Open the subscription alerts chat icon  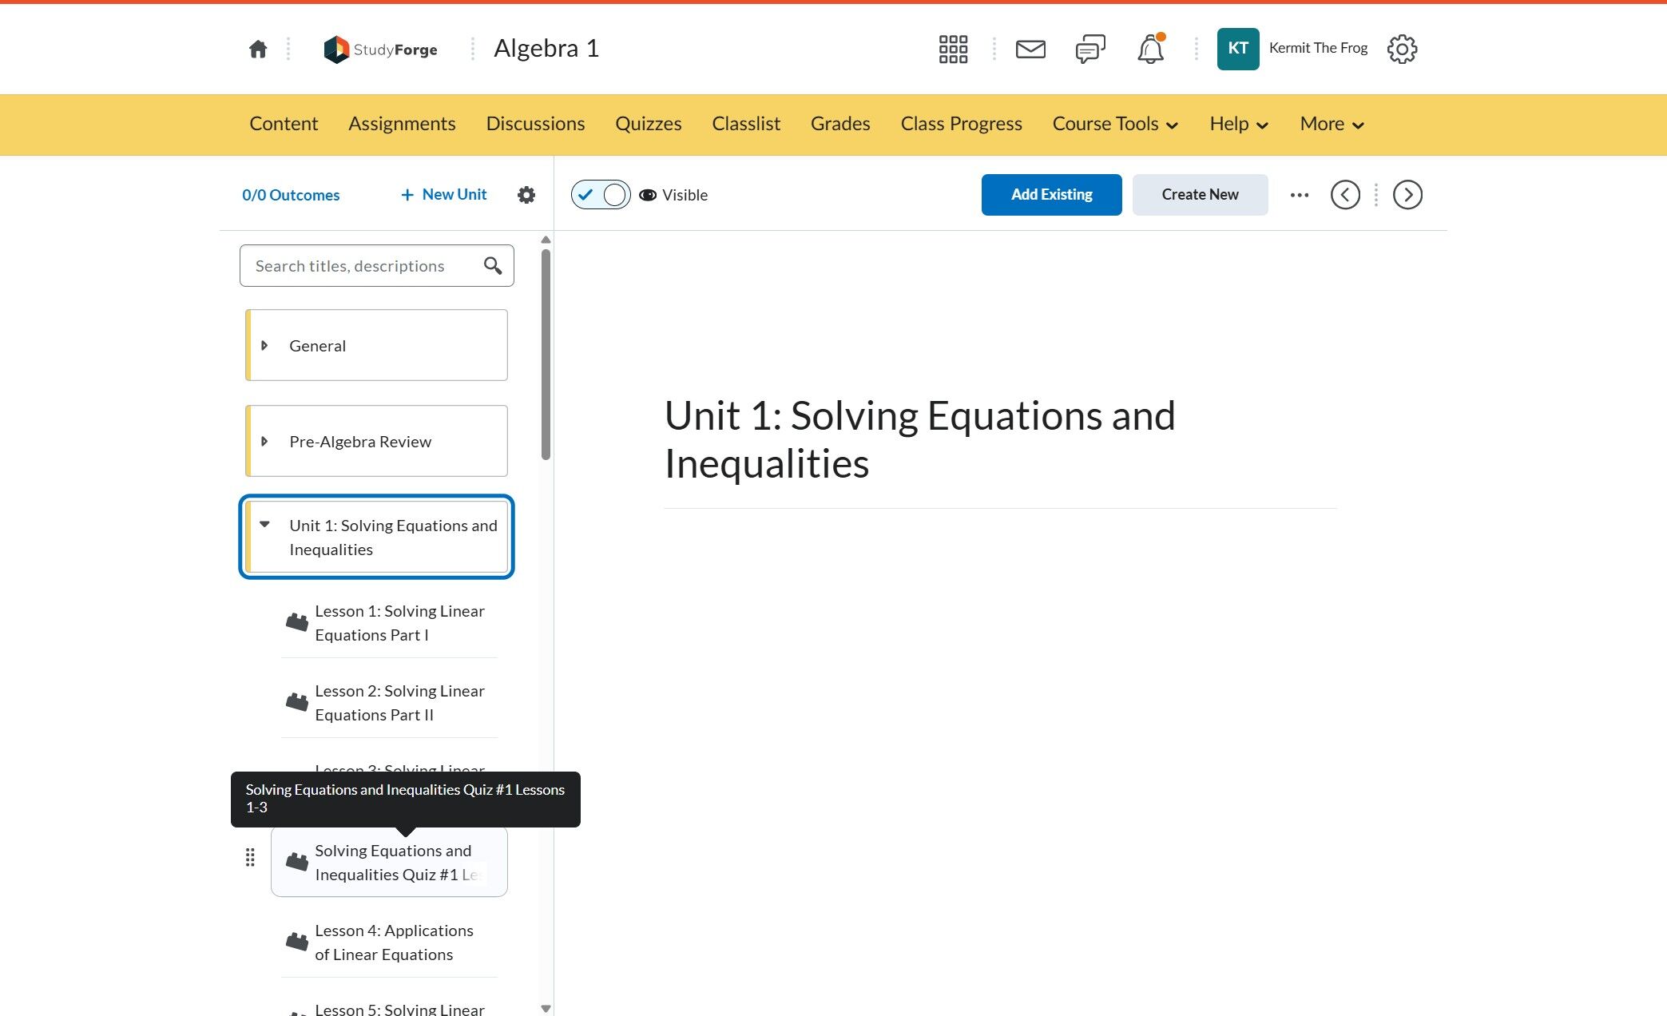click(1090, 50)
